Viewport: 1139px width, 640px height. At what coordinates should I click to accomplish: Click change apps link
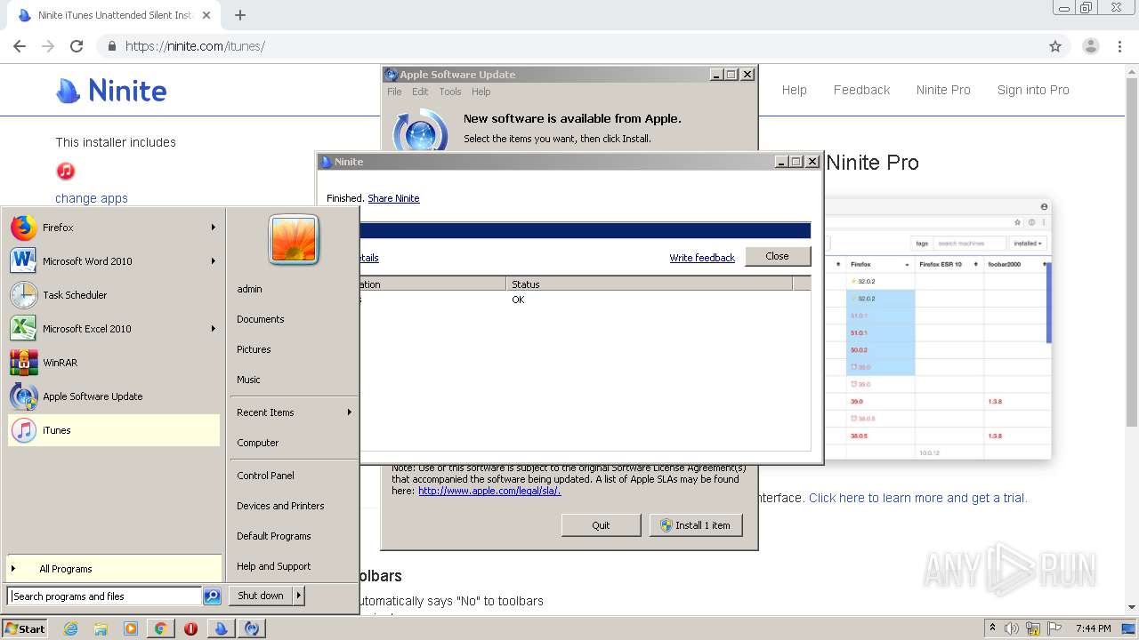point(92,198)
